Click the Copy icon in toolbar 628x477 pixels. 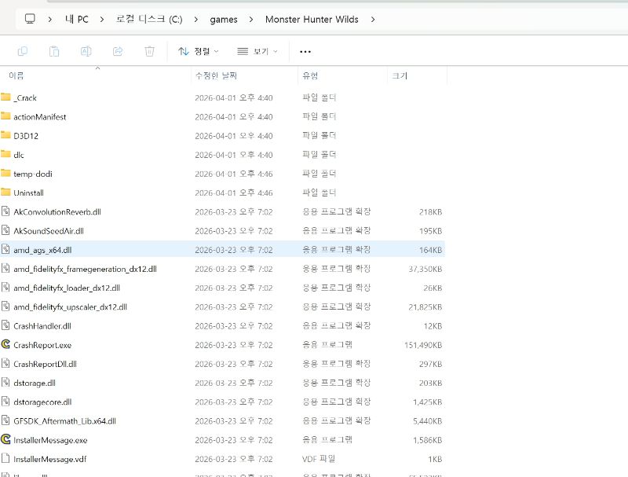23,51
